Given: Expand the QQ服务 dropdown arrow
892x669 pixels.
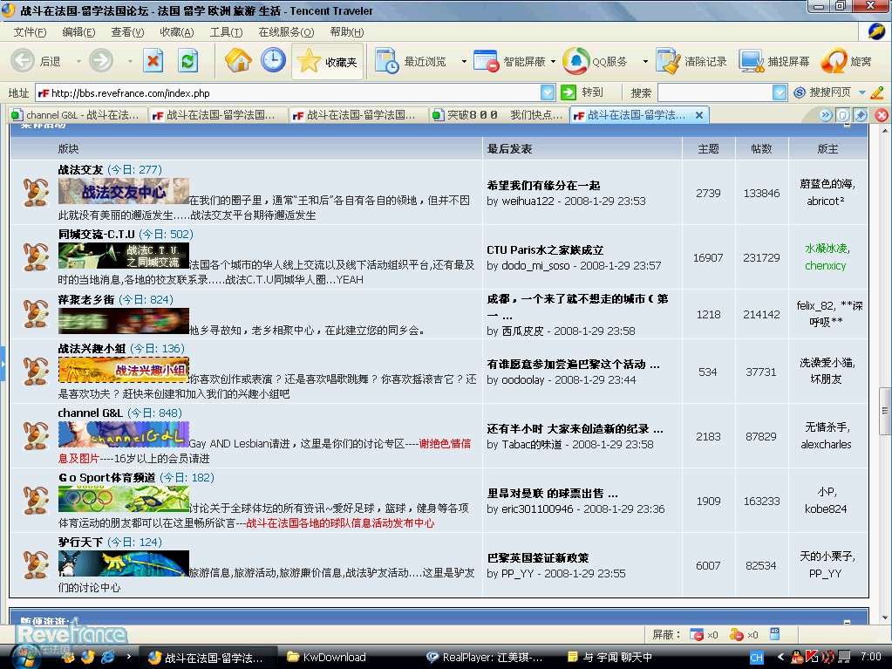Looking at the screenshot, I should coord(645,61).
